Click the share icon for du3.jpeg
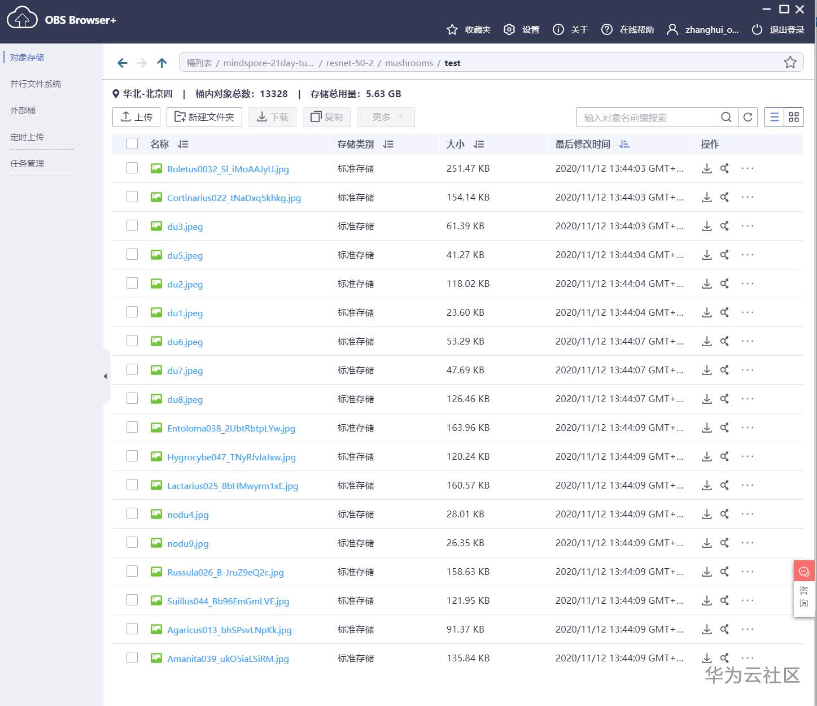The width and height of the screenshot is (817, 706). [724, 226]
